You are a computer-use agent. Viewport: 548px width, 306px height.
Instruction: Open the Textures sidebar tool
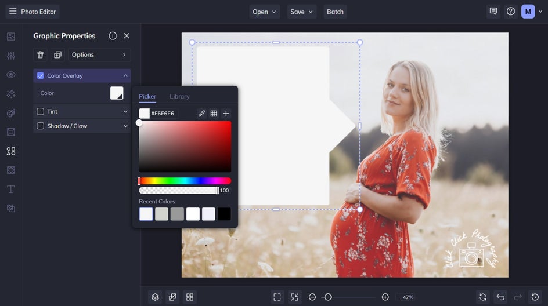pyautogui.click(x=11, y=208)
